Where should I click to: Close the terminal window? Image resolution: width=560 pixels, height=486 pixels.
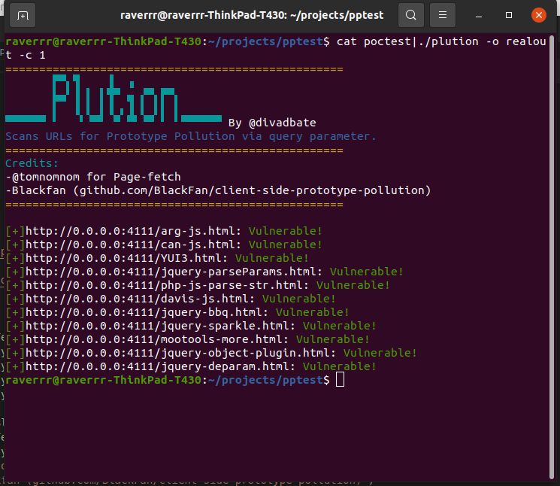(538, 15)
